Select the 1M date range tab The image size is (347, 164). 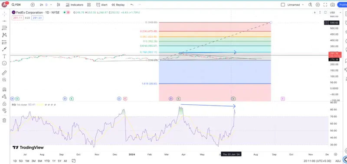27,161
